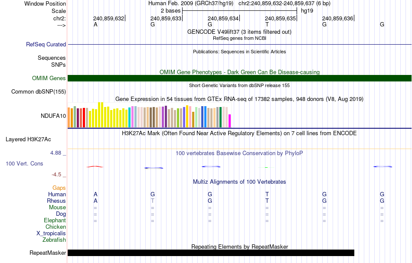The image size is (412, 263).
Task: Click the Window Position label
Action: (x=45, y=3)
